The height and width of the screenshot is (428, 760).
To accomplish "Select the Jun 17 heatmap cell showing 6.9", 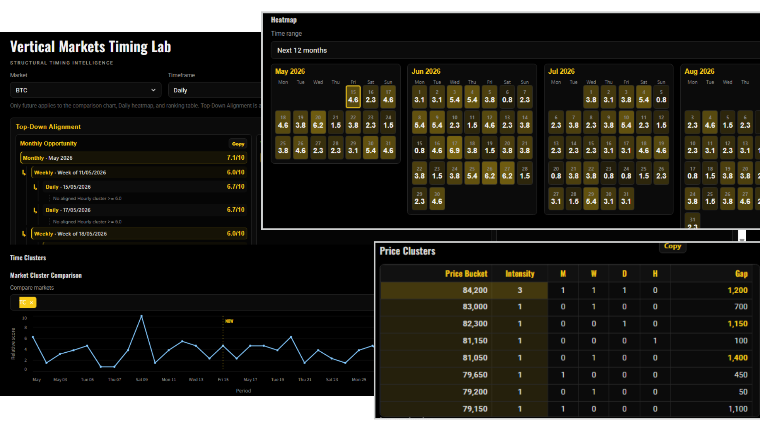I will click(454, 147).
